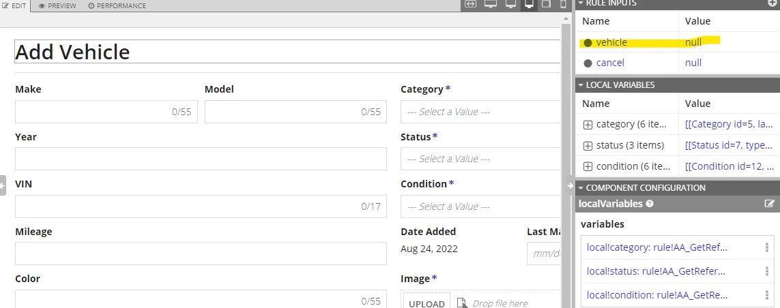
Task: Click into the VIN text field
Action: [201, 206]
